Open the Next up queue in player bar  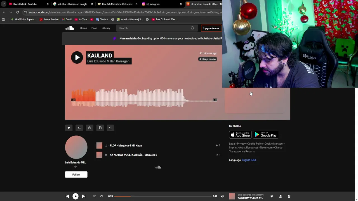(289, 196)
